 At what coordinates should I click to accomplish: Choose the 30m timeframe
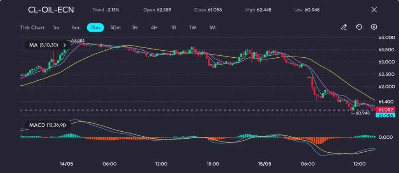[x=115, y=28]
